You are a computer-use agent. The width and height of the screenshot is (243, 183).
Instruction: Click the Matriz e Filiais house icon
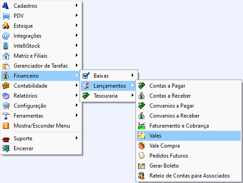point(6,56)
